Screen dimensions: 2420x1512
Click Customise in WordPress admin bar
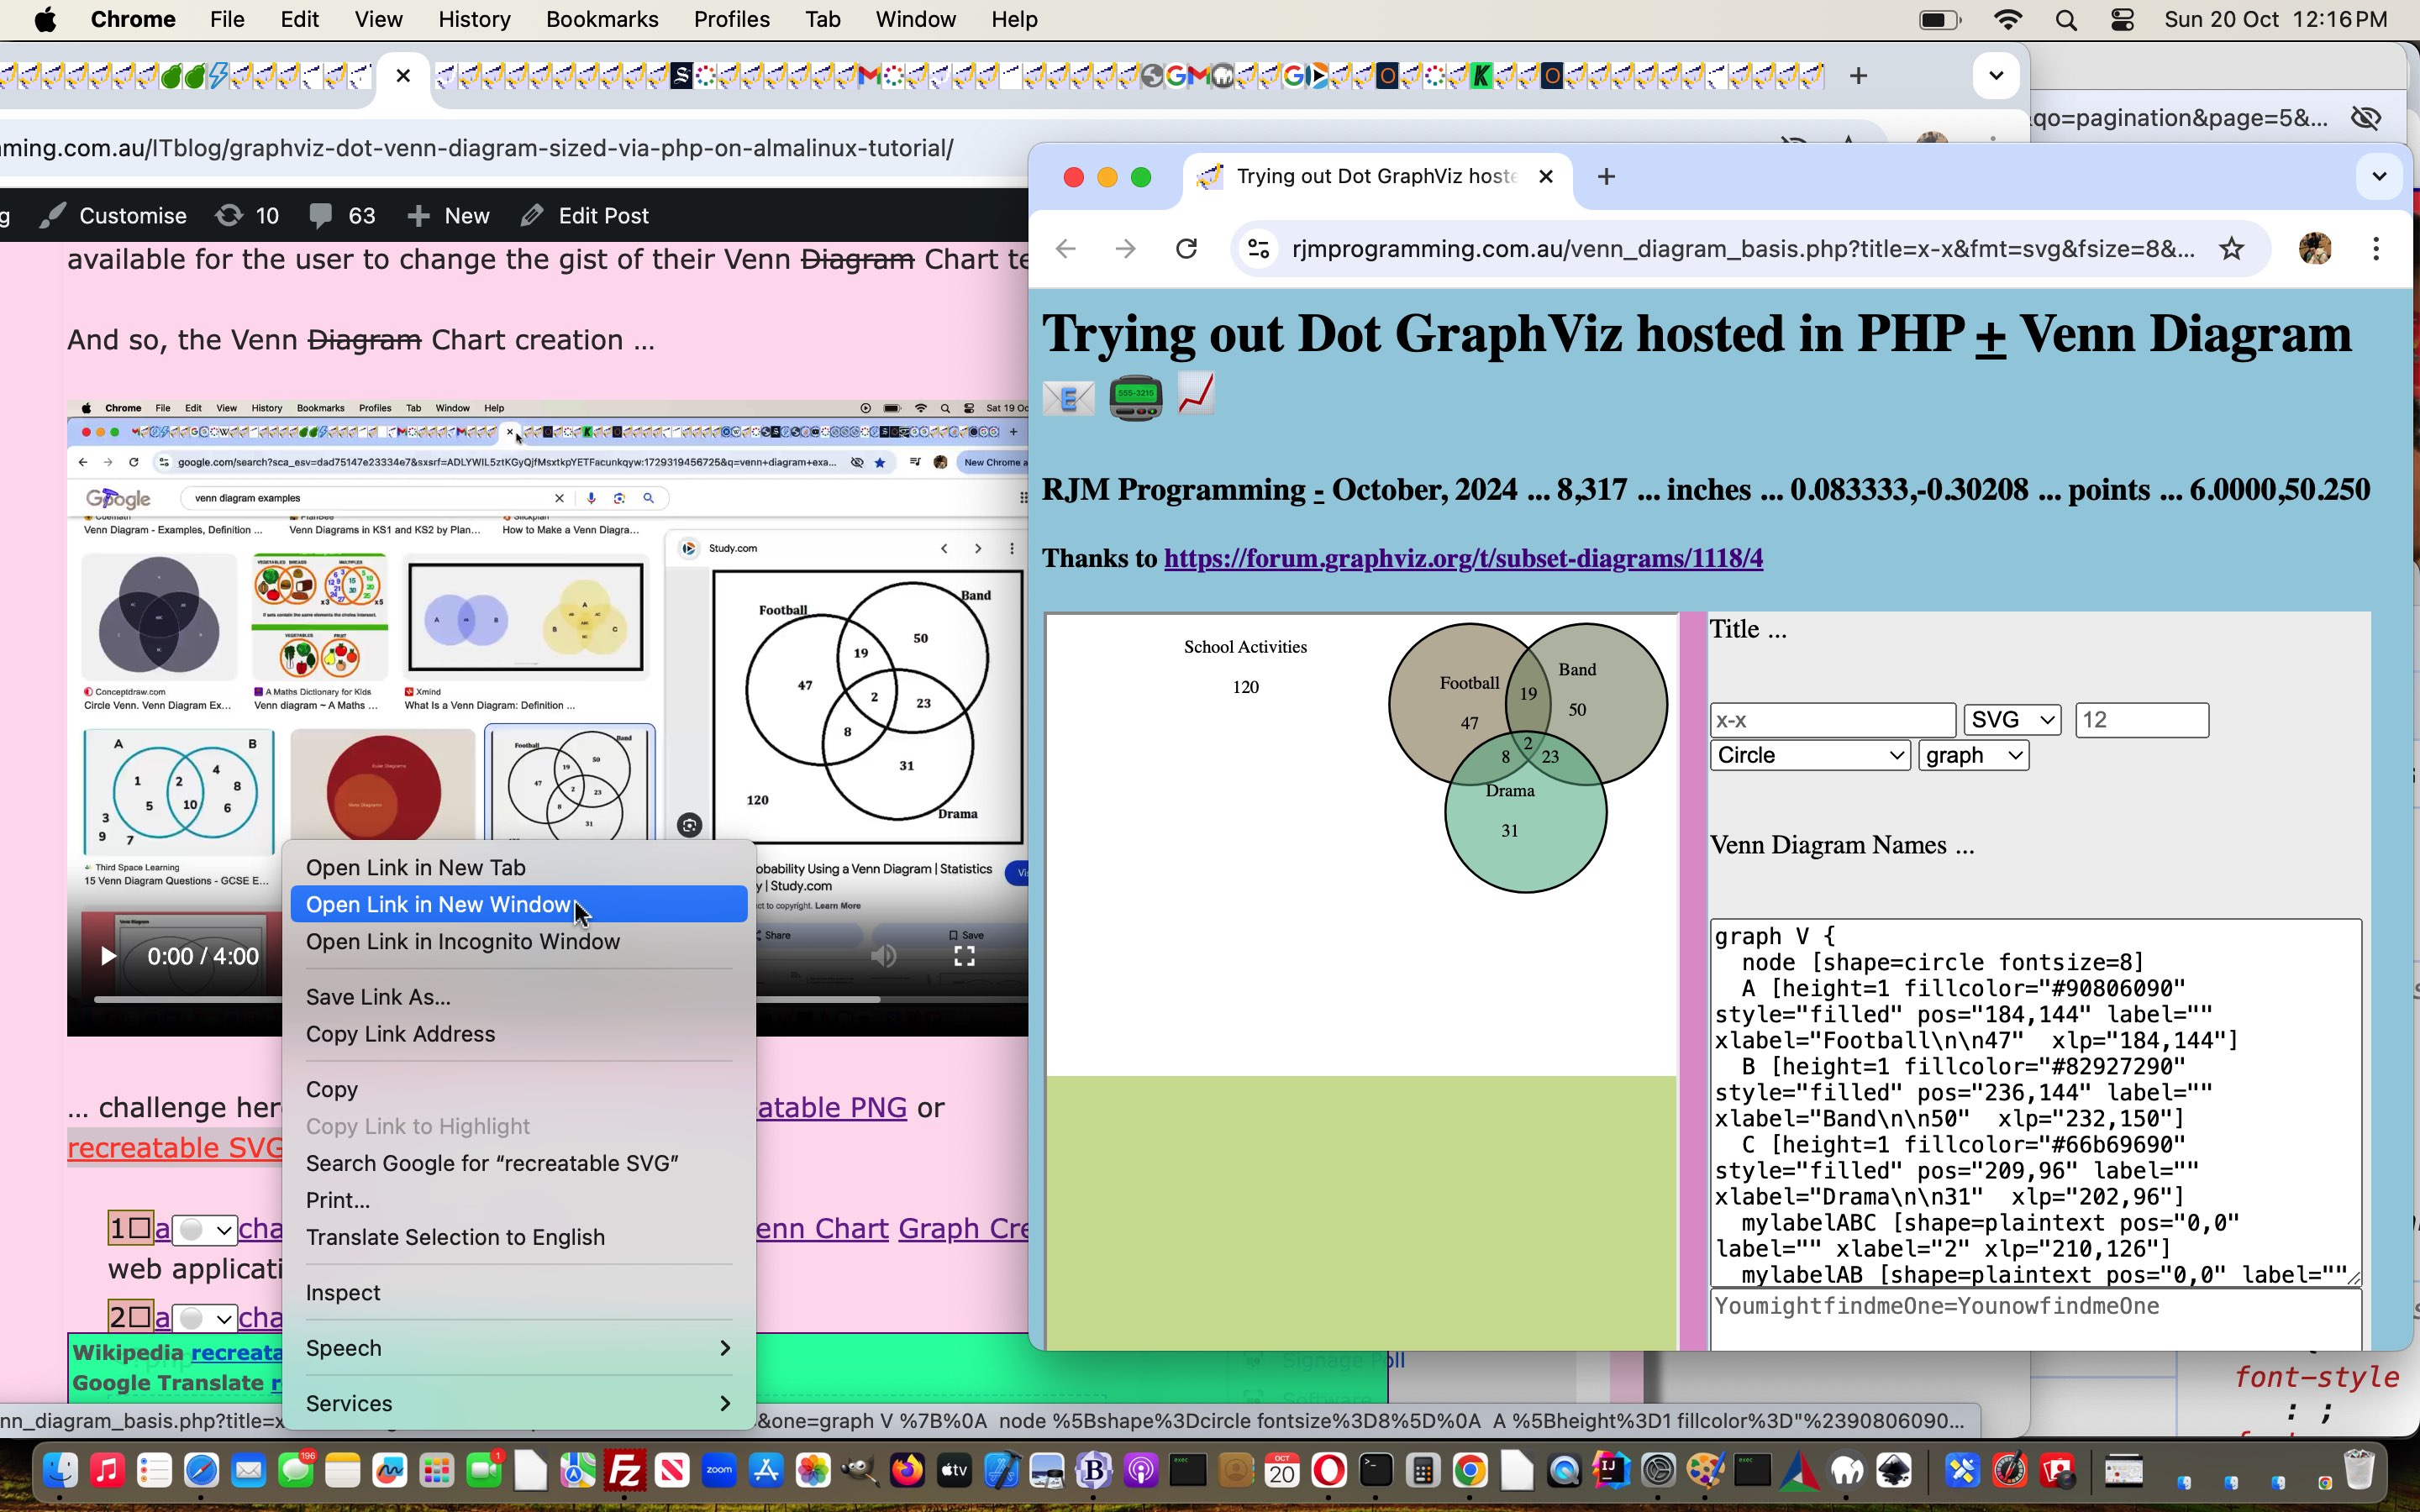point(113,216)
